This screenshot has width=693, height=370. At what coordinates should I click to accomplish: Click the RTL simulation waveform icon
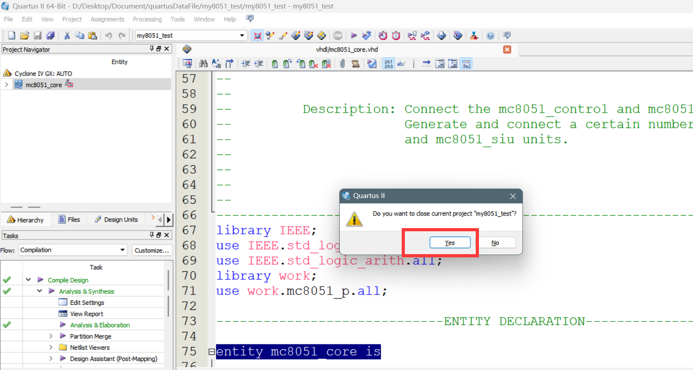point(412,35)
